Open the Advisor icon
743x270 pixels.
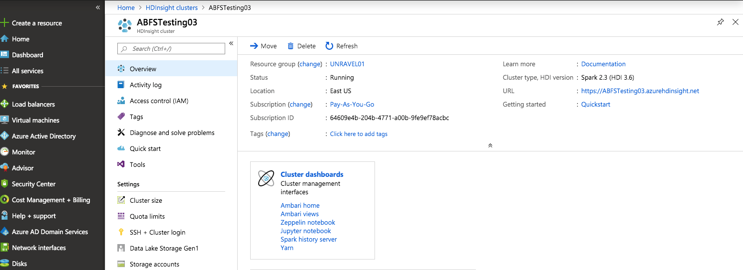click(x=4, y=168)
